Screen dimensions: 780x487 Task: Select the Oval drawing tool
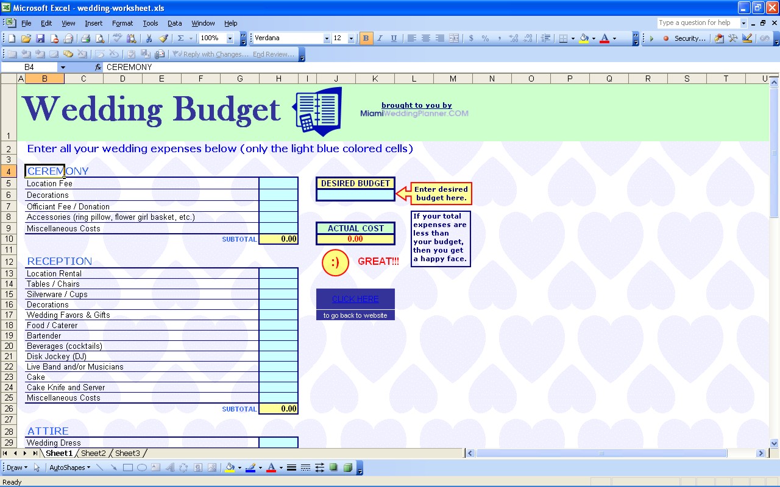point(142,468)
